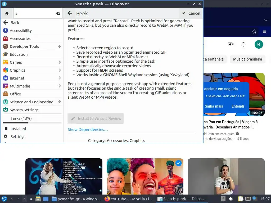Image resolution: width=271 pixels, height=203 pixels.
Task: Expand Developer Tools subcategories arrow
Action: pos(59,47)
